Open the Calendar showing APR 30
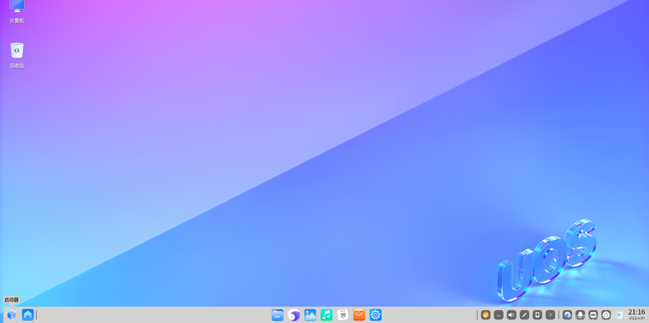Screen dimensions: 649x323 pos(343,315)
